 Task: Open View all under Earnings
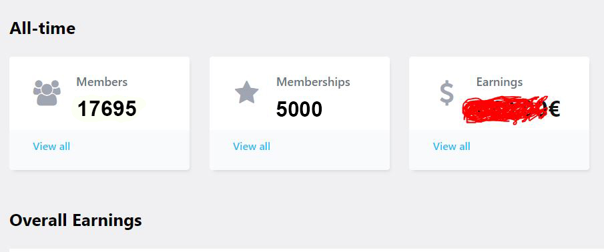(x=451, y=146)
